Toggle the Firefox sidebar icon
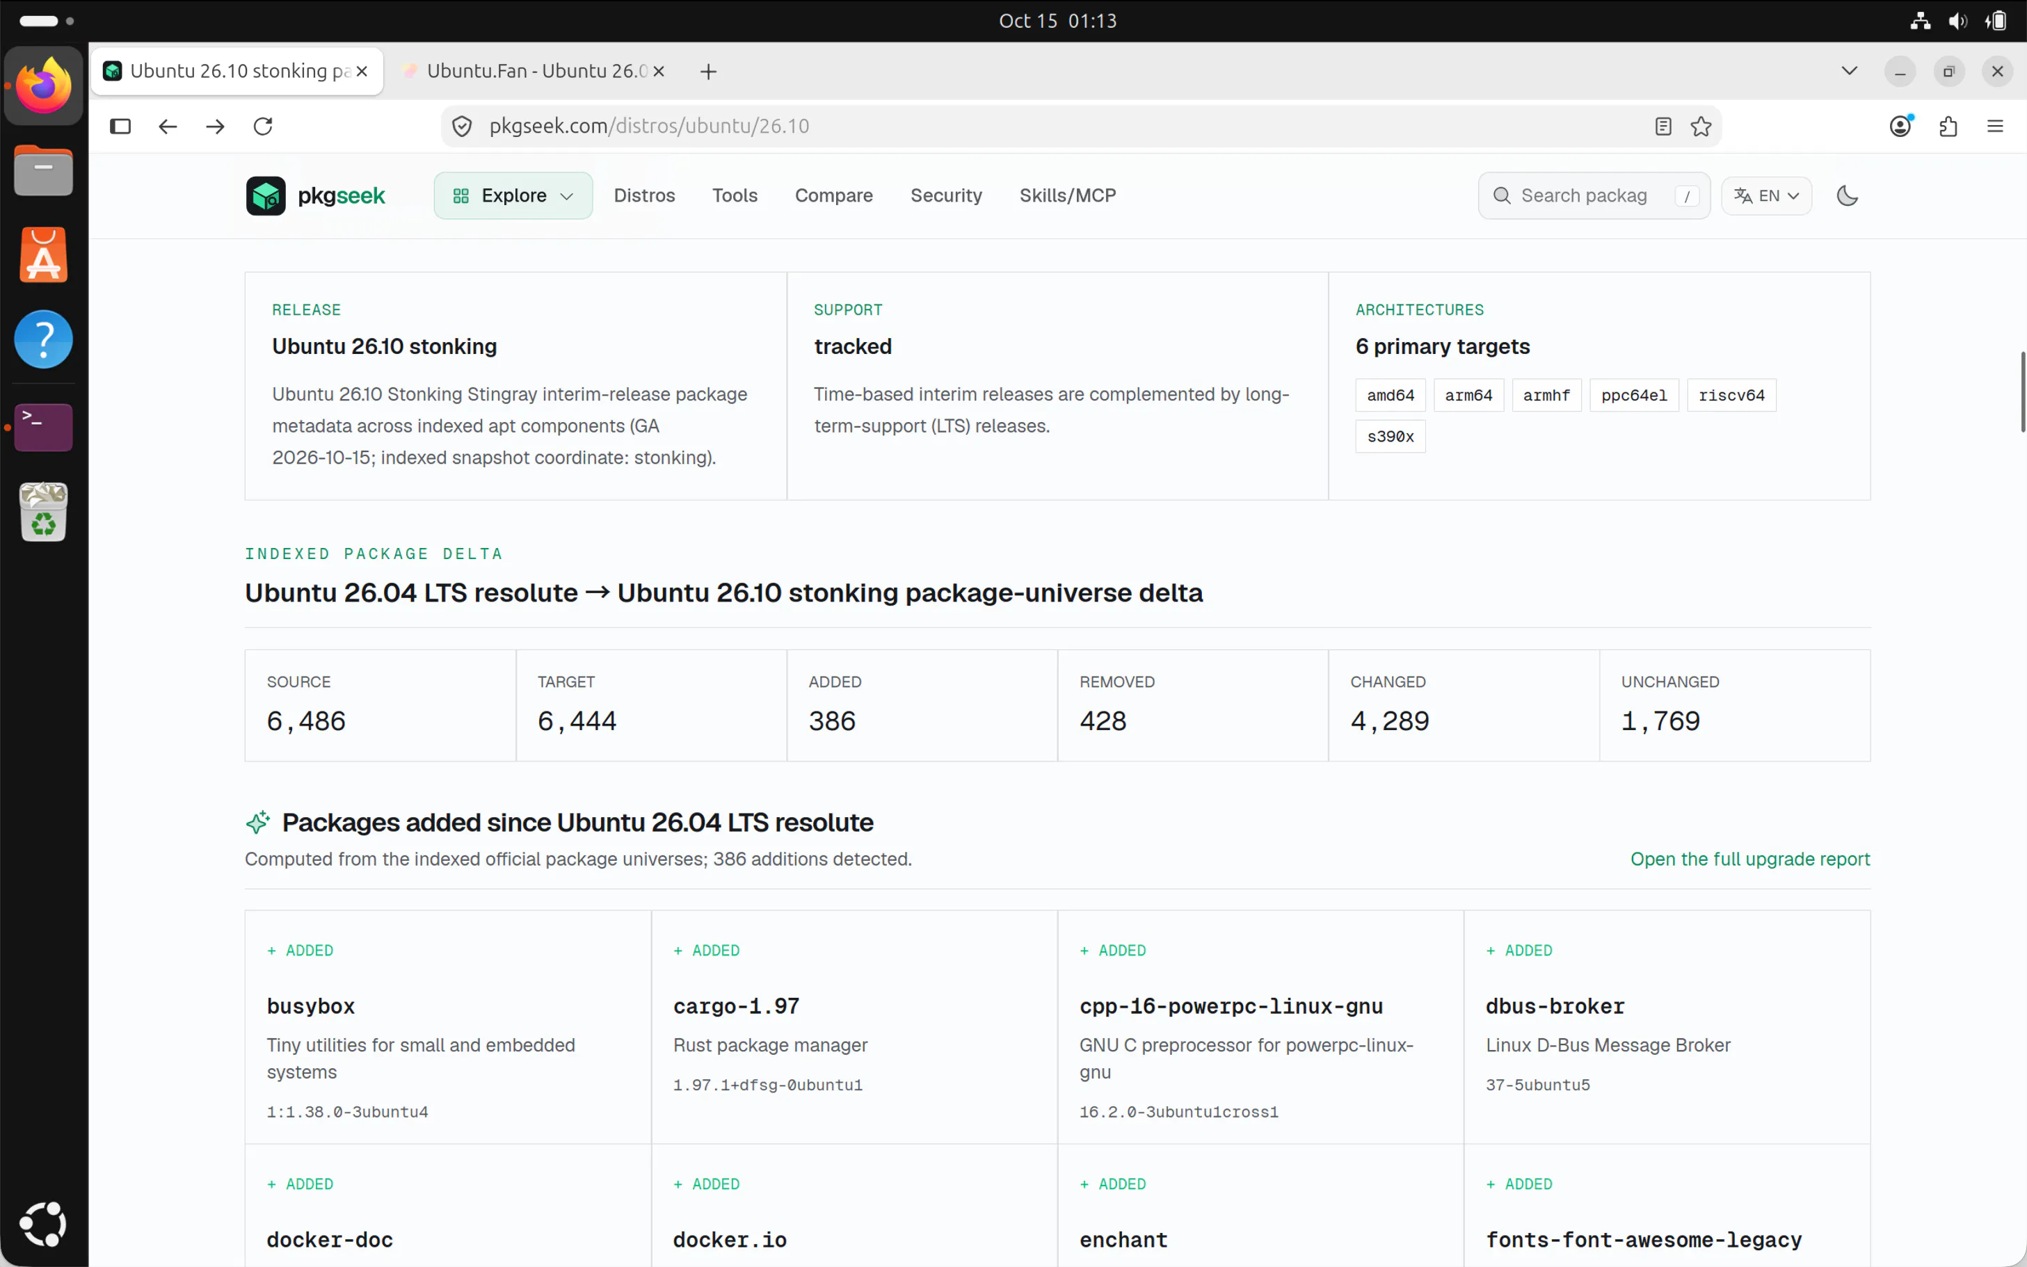This screenshot has height=1267, width=2027. click(120, 127)
